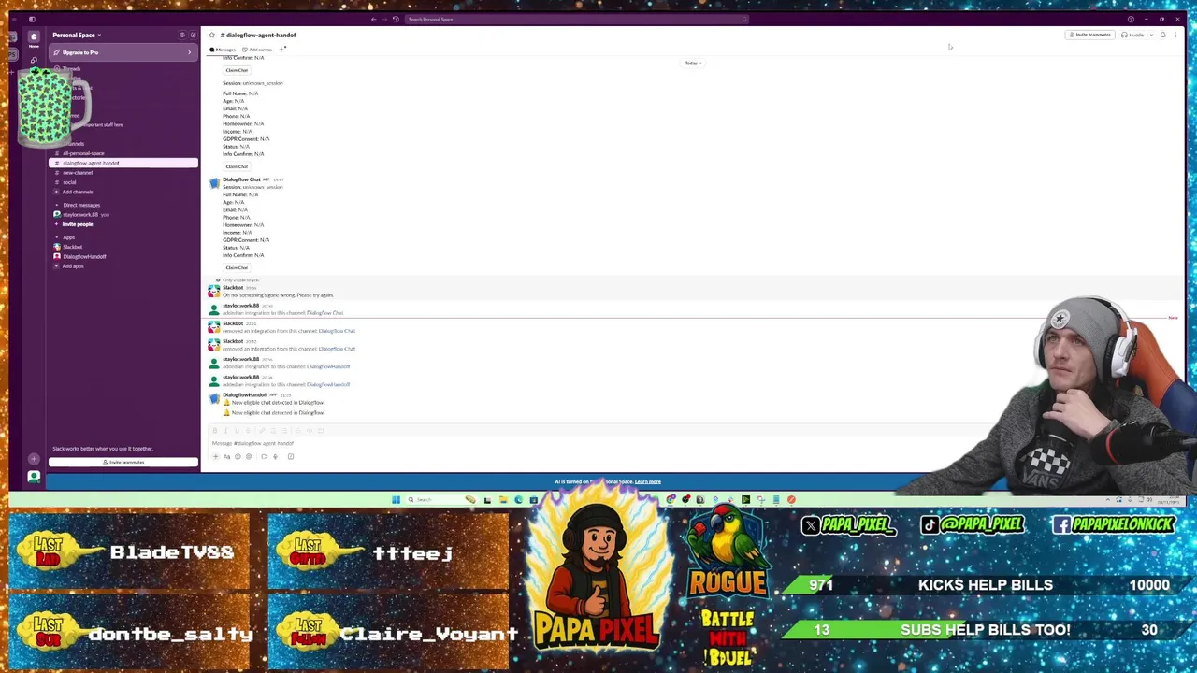Open the sidebar filter icon beside Personal Space
The width and height of the screenshot is (1197, 673).
pyautogui.click(x=182, y=35)
